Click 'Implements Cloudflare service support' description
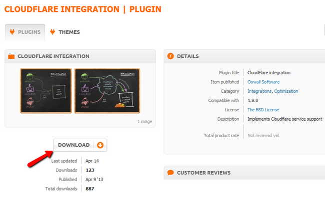 pyautogui.click(x=284, y=119)
